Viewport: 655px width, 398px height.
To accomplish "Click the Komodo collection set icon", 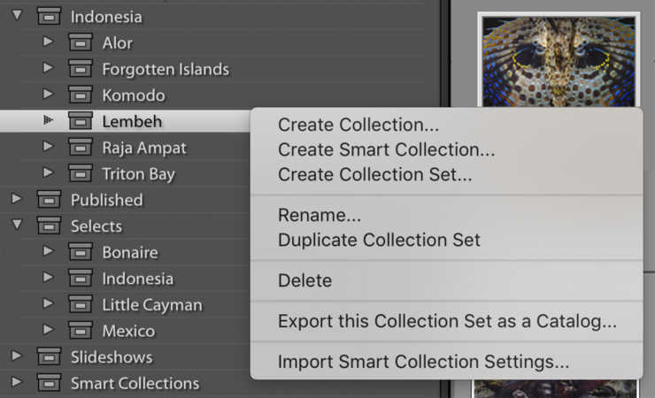I will coord(81,96).
